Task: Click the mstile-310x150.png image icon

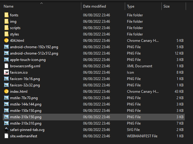Action: (6, 117)
